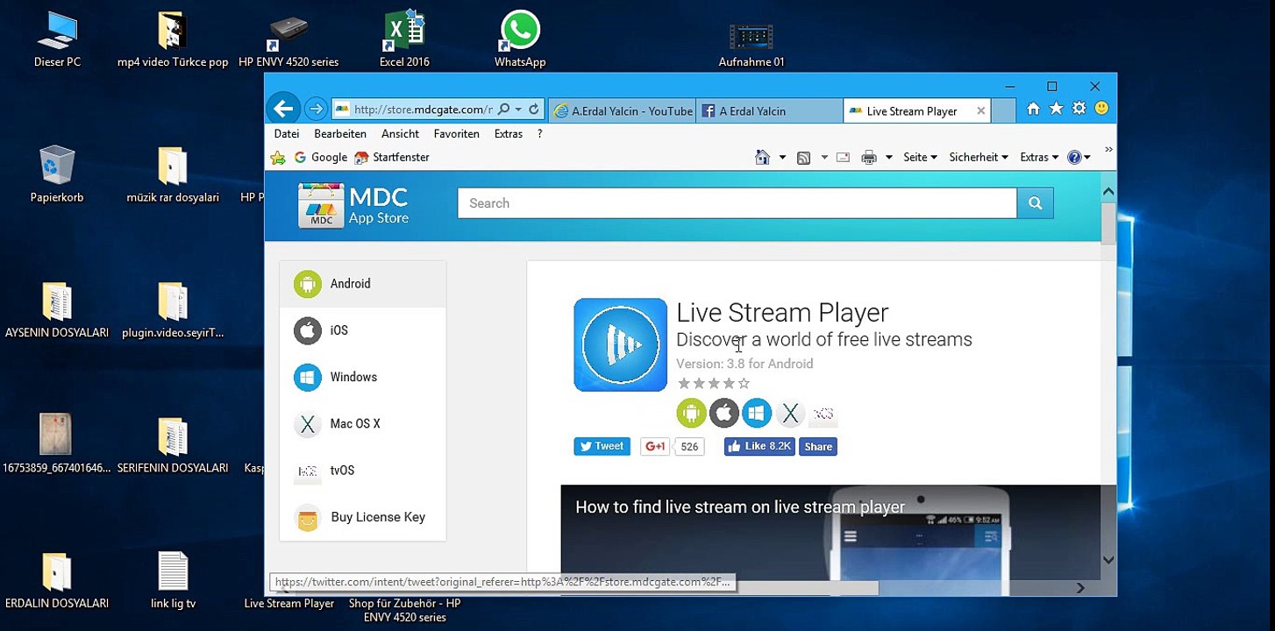Viewport: 1275px width, 631px height.
Task: Click the large Live Stream Player app icon on the page
Action: coord(620,344)
